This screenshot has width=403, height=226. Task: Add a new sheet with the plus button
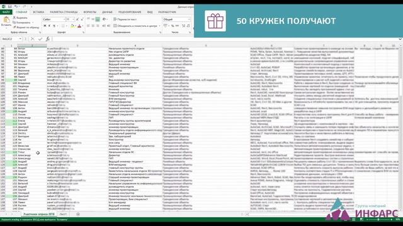[x=78, y=214]
